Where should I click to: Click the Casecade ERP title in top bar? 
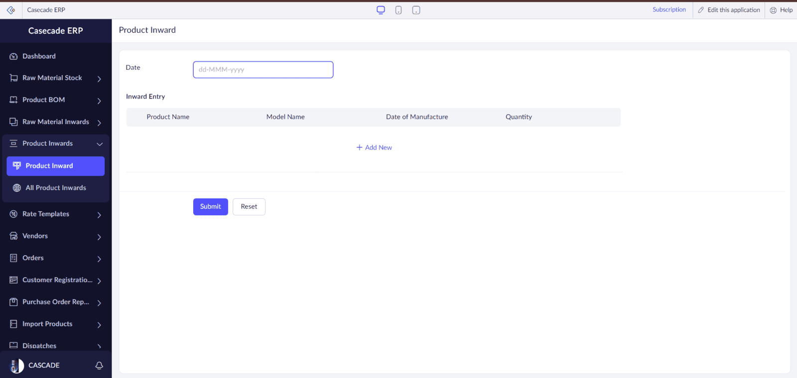(46, 10)
